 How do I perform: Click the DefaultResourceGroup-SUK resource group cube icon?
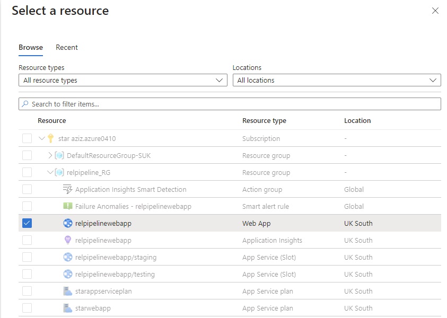[x=59, y=155]
